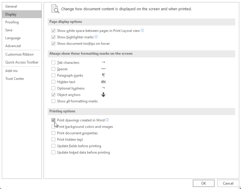241x189 pixels.
Task: Select Trust Center in the sidebar
Action: point(14,78)
